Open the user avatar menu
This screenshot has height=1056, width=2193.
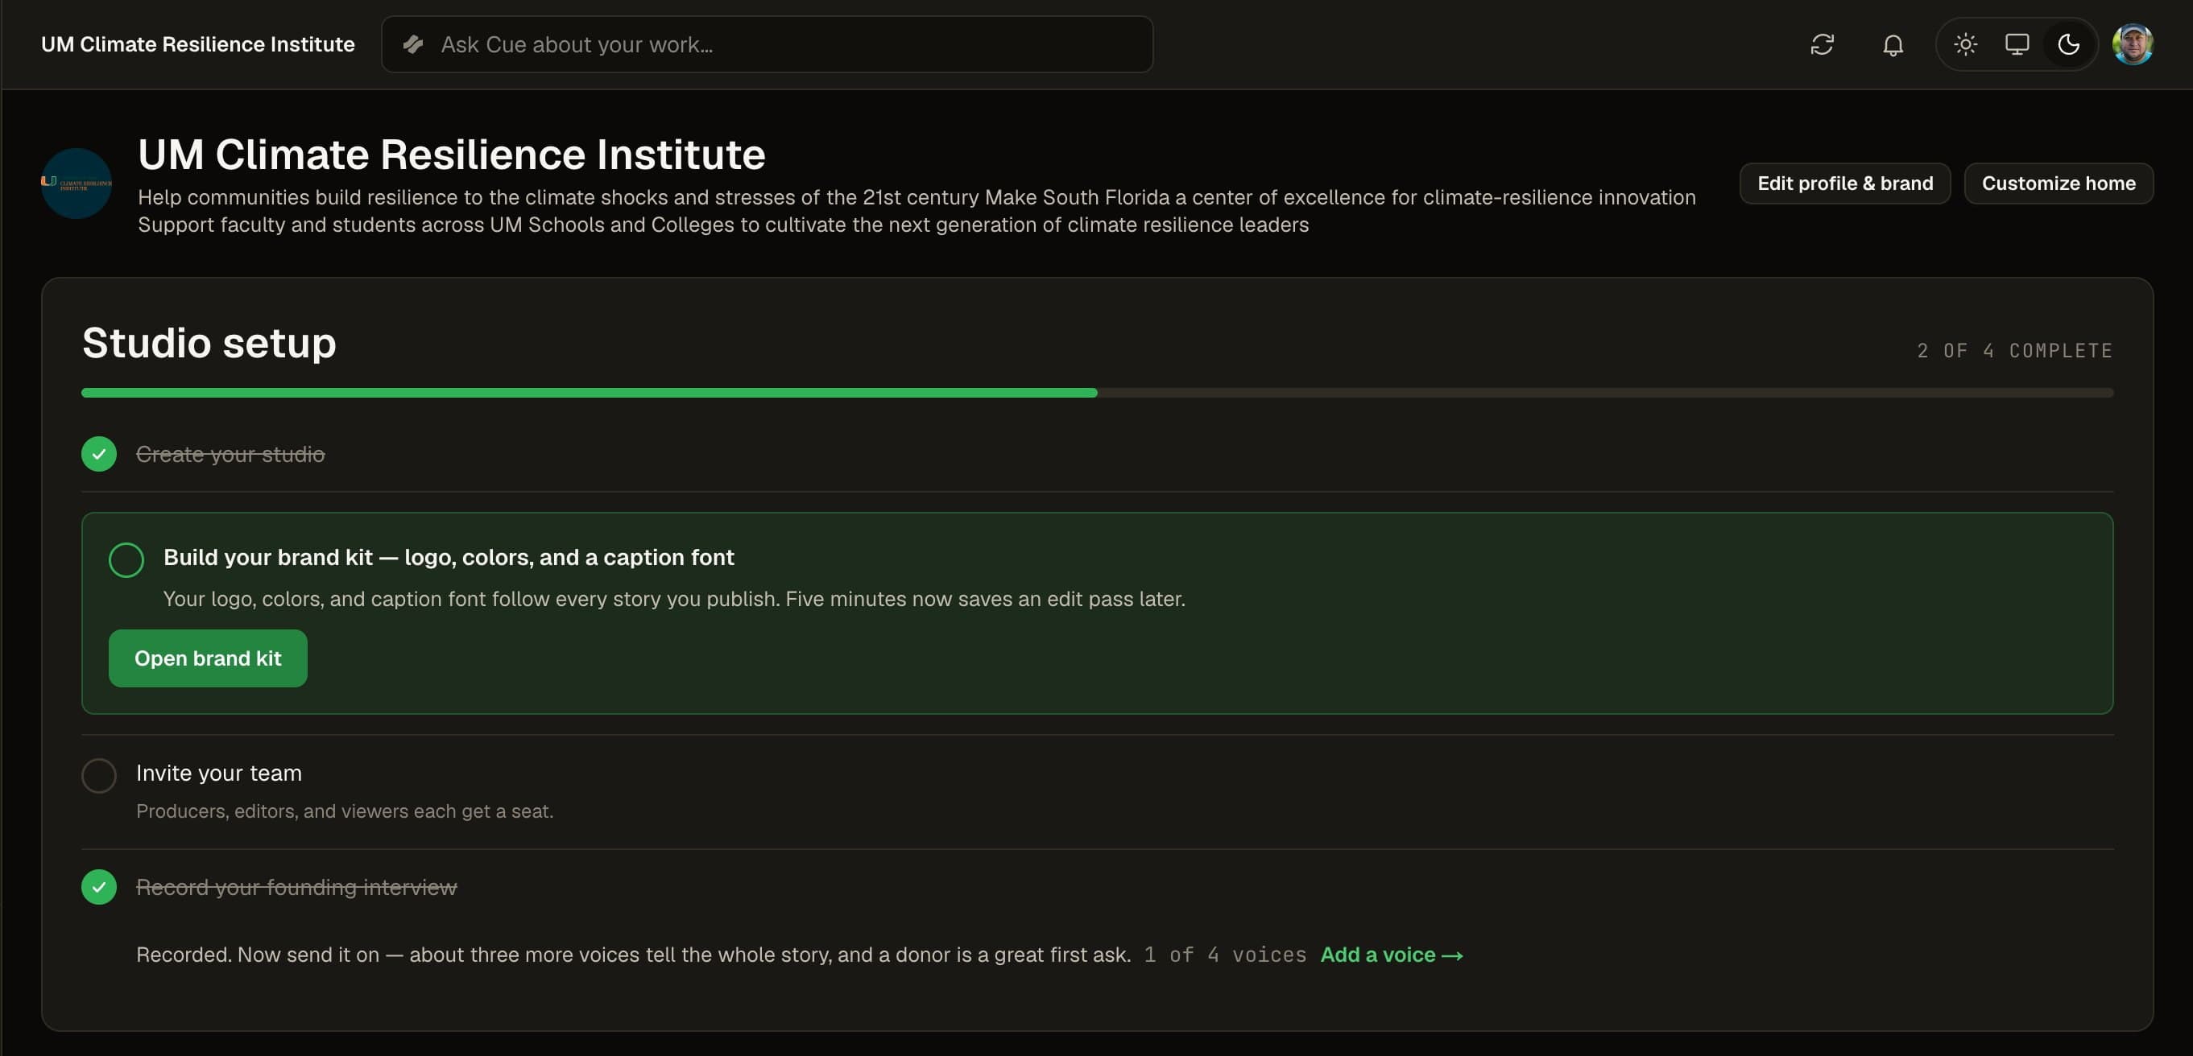[2133, 44]
